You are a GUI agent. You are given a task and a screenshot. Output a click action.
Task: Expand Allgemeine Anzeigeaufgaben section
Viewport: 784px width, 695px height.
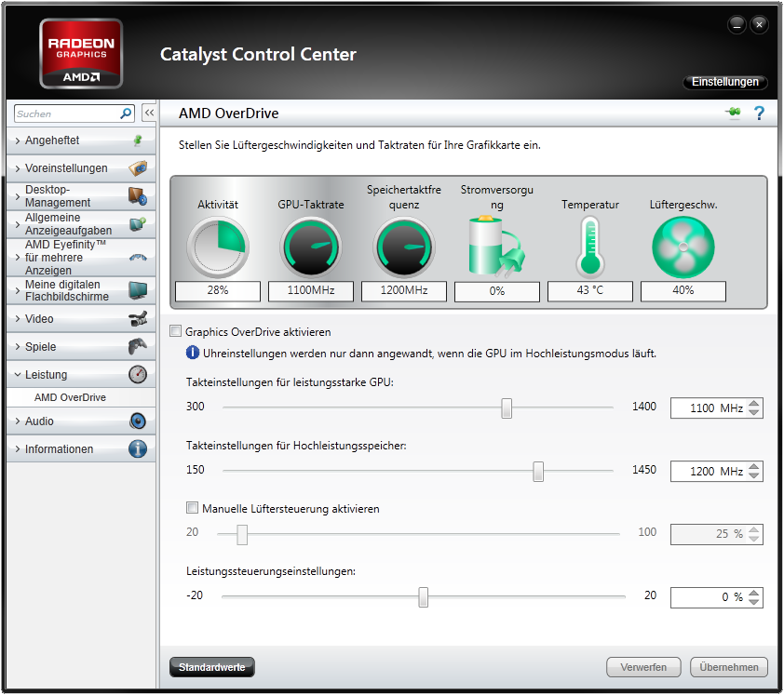coord(18,224)
